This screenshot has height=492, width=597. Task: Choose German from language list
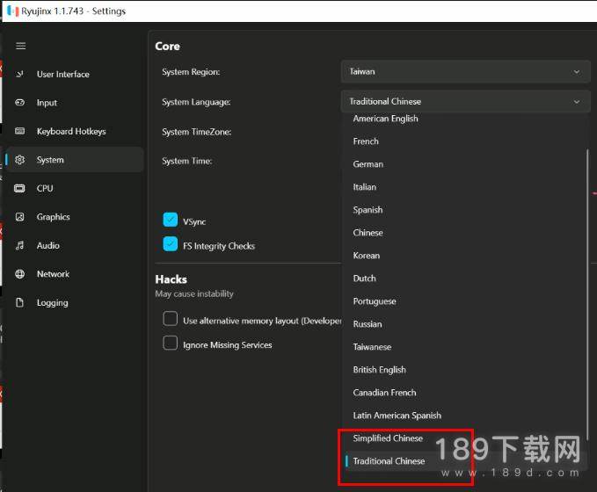(x=463, y=164)
